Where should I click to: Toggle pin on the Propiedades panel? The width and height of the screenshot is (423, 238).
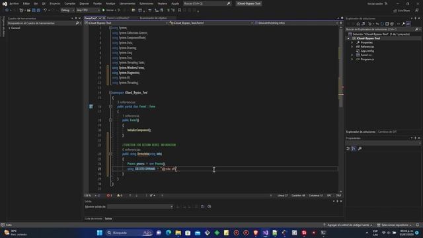pos(416,138)
